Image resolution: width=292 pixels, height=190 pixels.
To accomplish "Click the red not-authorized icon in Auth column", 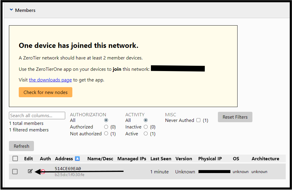I will [43, 172].
